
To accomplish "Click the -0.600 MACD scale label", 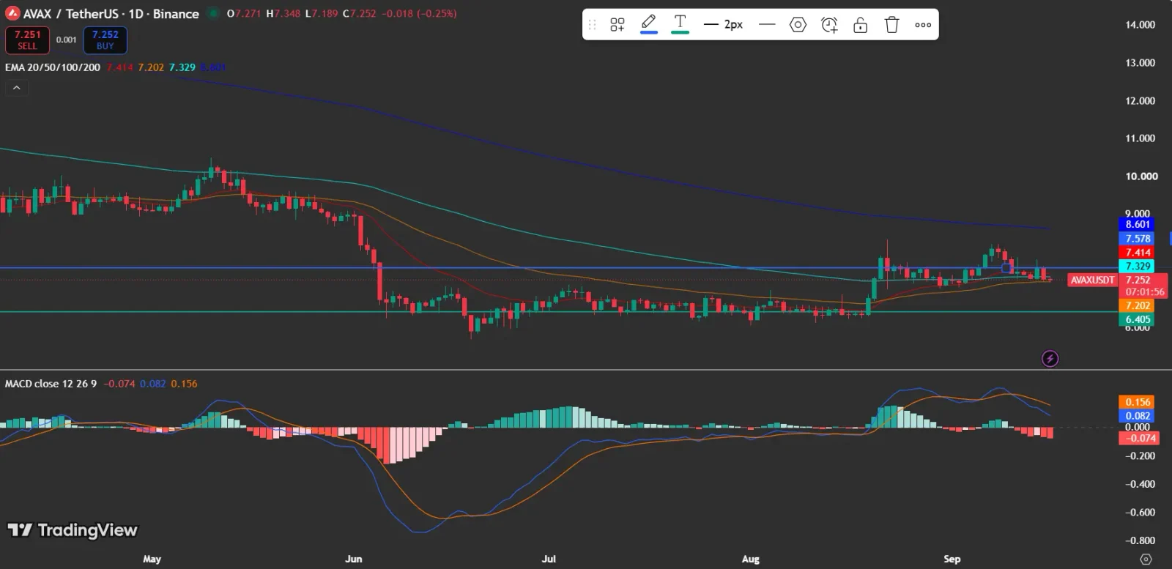I will 1140,513.
